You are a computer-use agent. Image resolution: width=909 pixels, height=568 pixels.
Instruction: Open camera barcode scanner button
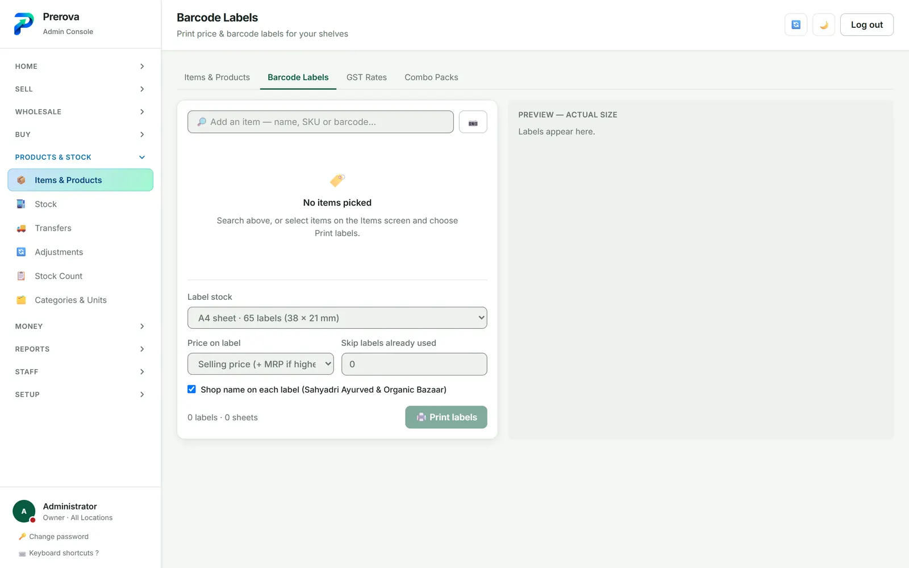tap(473, 122)
